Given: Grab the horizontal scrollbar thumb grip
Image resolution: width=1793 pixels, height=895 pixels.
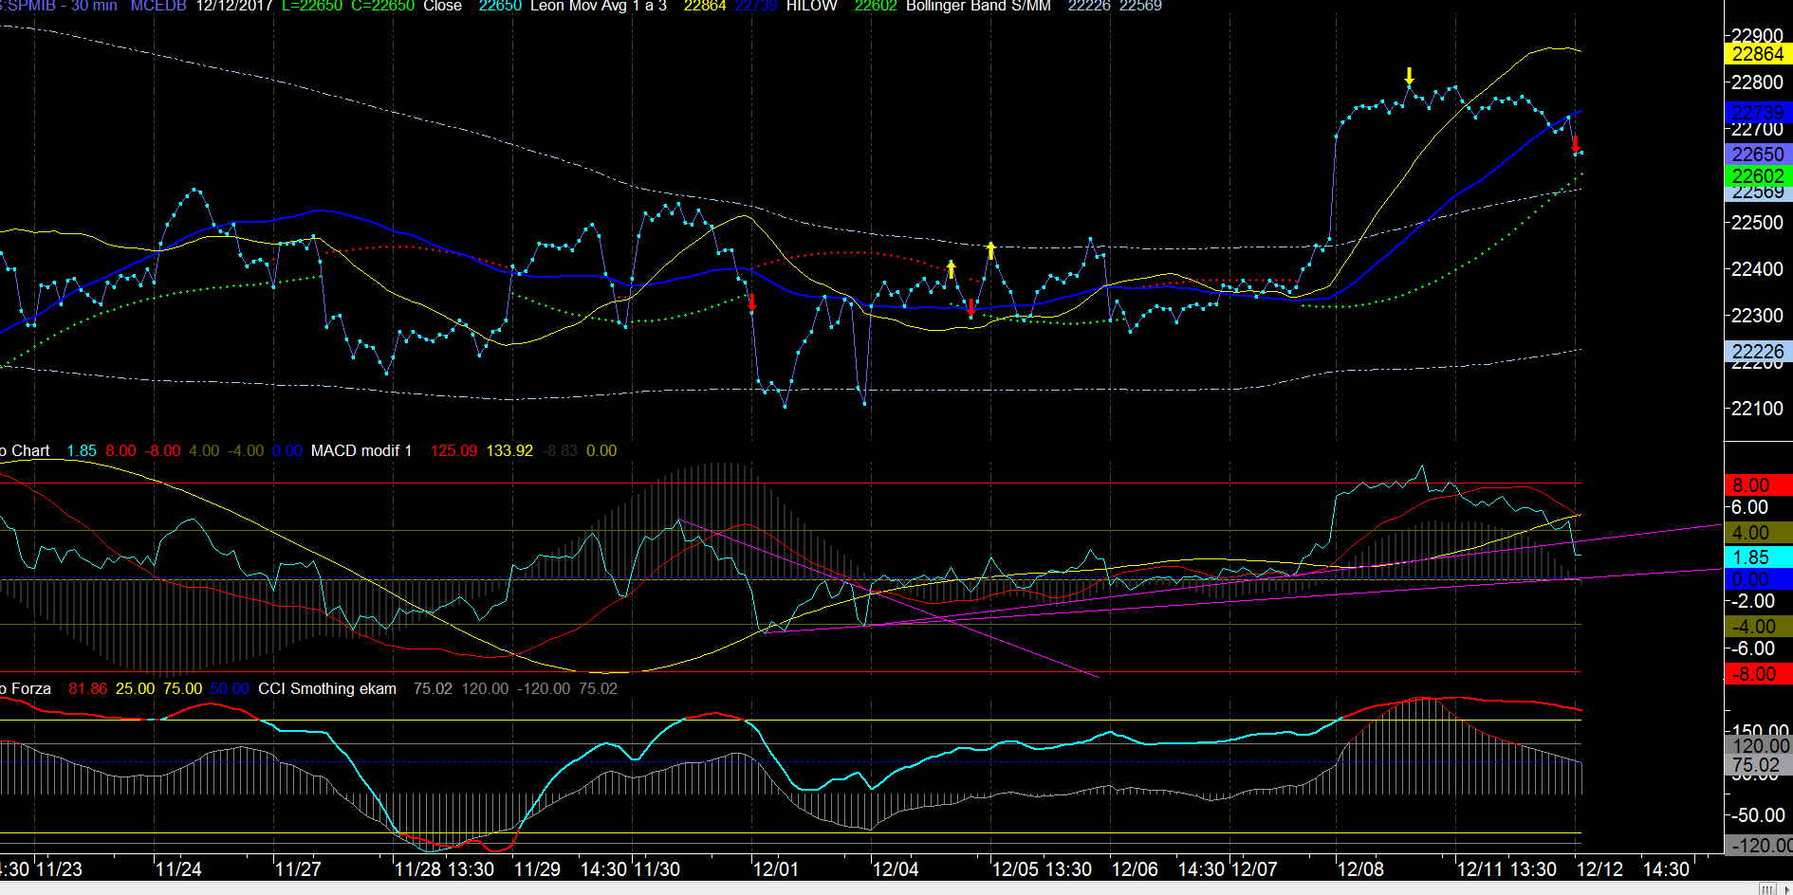Looking at the screenshot, I should click(x=1766, y=888).
